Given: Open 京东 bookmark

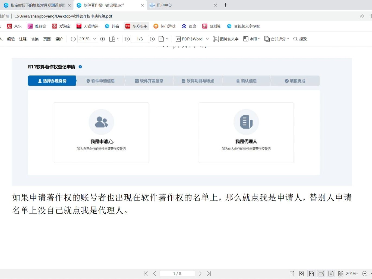Looking at the screenshot, I should 14,26.
